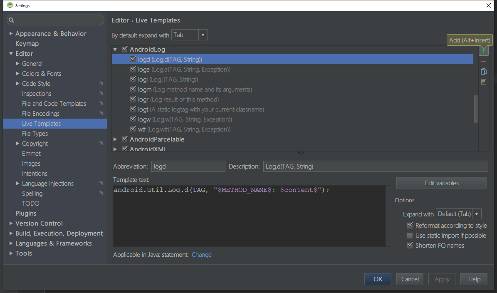Expand the Version Control section

click(11, 223)
